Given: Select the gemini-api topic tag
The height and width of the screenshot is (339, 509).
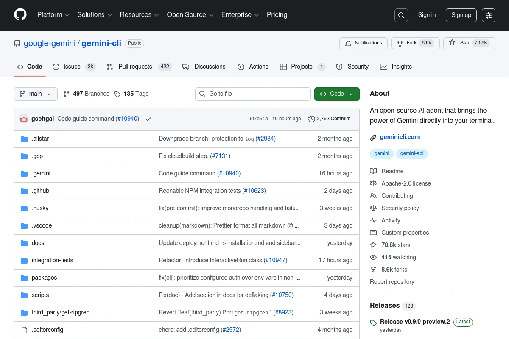Looking at the screenshot, I should click(x=412, y=153).
